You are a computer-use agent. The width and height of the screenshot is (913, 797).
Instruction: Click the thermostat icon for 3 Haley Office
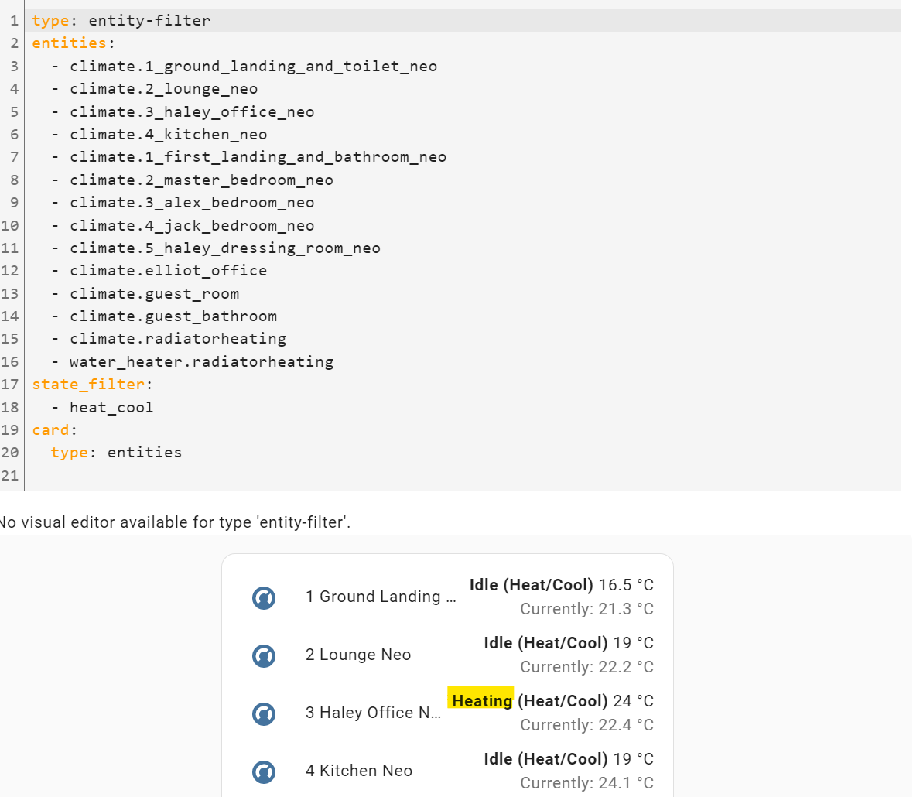[x=264, y=713]
